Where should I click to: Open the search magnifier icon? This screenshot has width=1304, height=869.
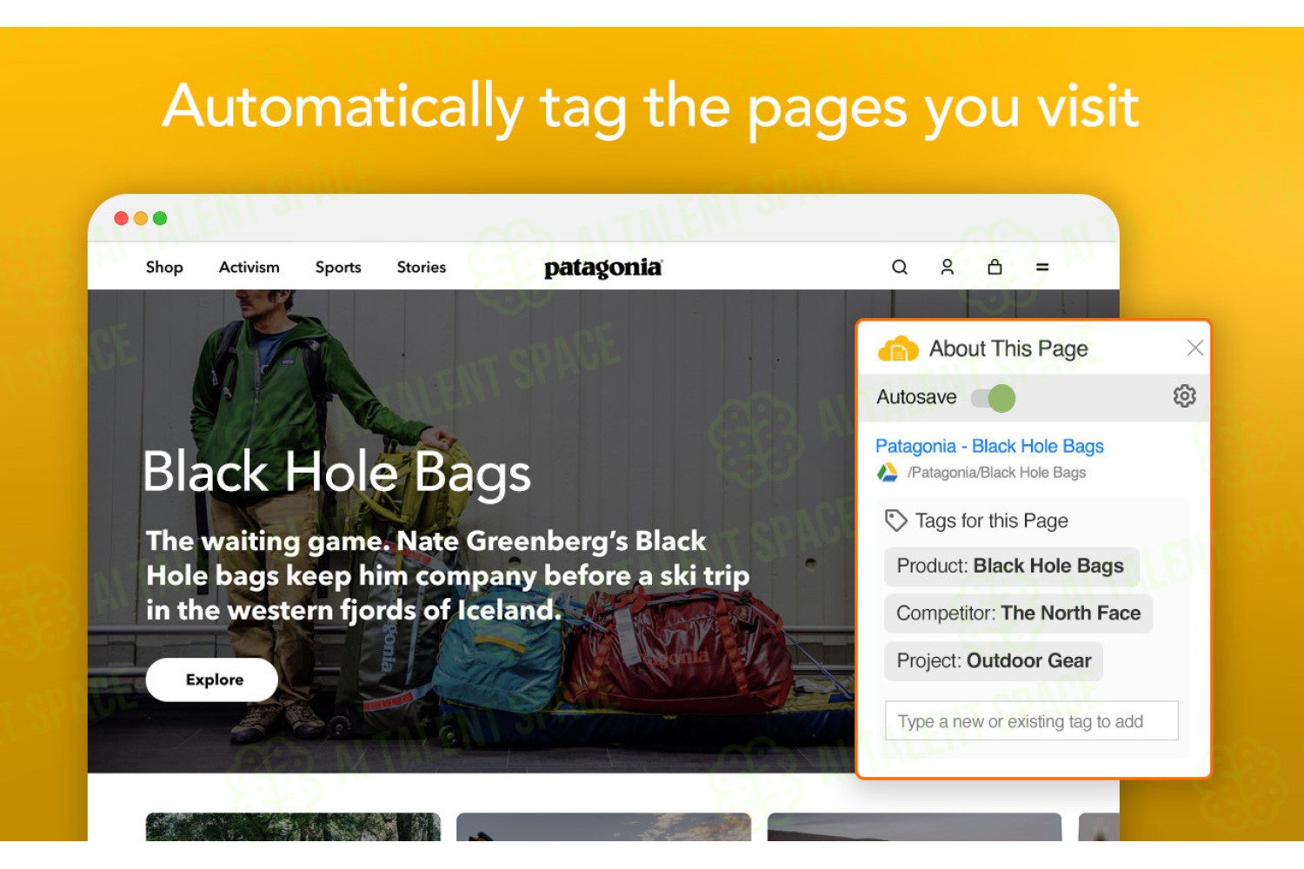pos(900,268)
